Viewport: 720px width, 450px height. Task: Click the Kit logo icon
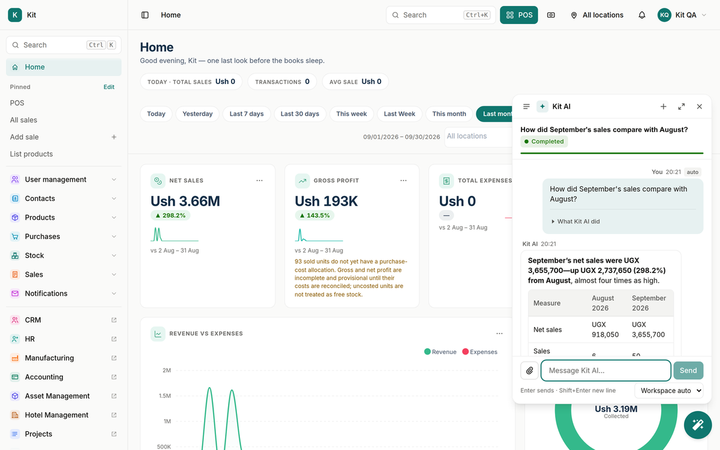tap(15, 15)
